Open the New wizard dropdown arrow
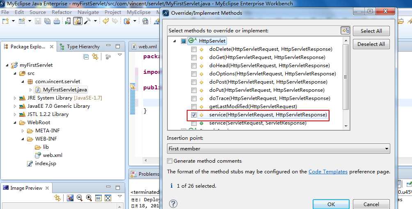The height and width of the screenshot is (209, 412). click(13, 21)
